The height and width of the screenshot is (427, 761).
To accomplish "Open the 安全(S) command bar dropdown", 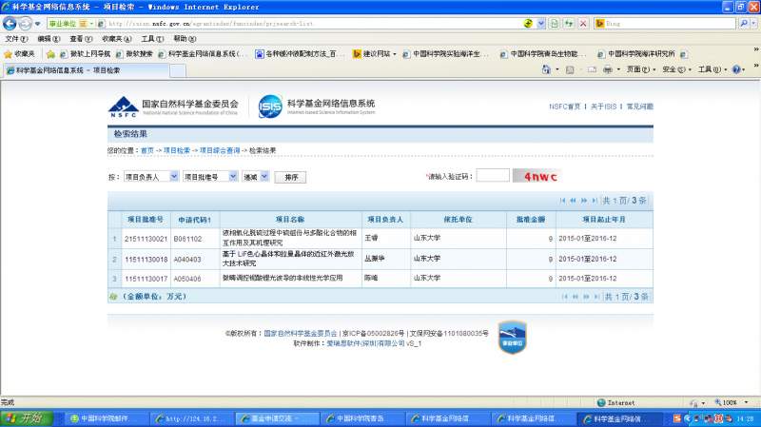I will [676, 69].
